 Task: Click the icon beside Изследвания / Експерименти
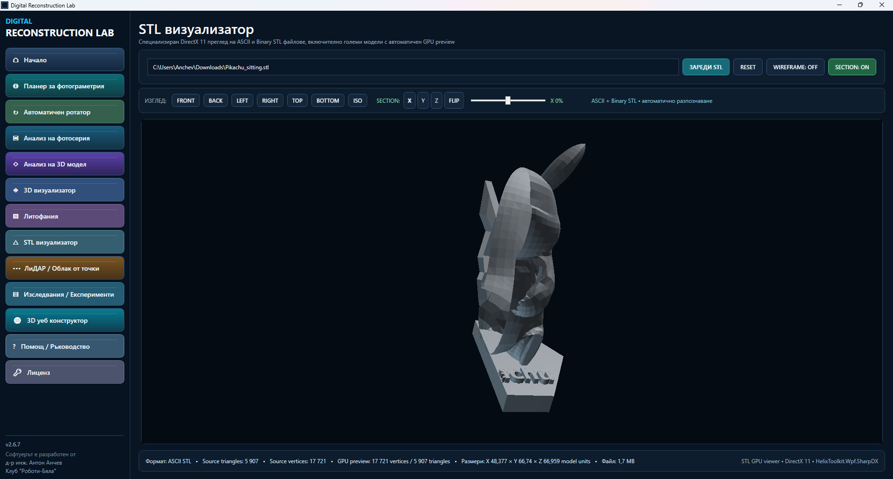coord(16,294)
